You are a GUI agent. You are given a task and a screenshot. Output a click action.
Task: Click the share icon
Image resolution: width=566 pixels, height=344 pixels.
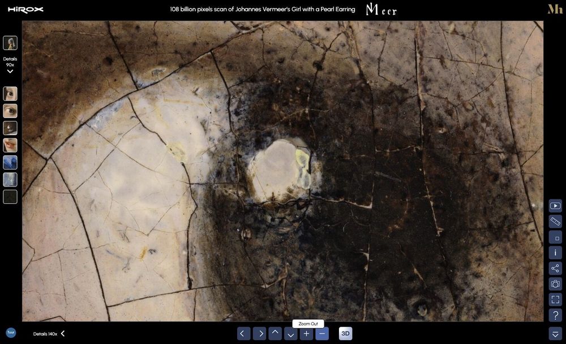(555, 268)
